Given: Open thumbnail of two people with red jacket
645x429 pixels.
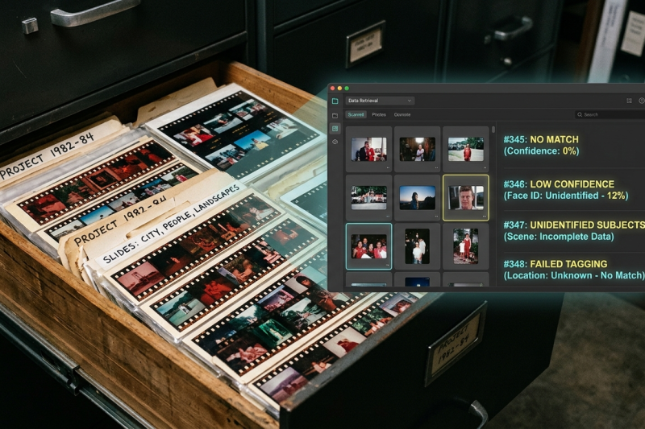Looking at the screenshot, I should (368, 149).
